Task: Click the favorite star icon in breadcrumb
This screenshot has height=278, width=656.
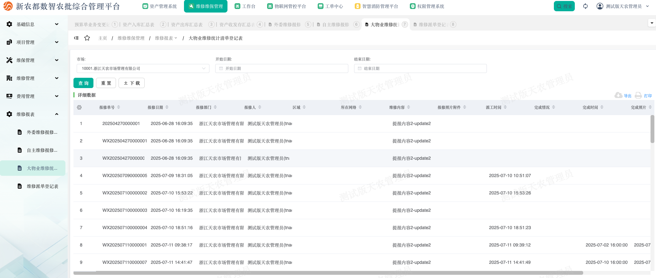Action: tap(87, 38)
